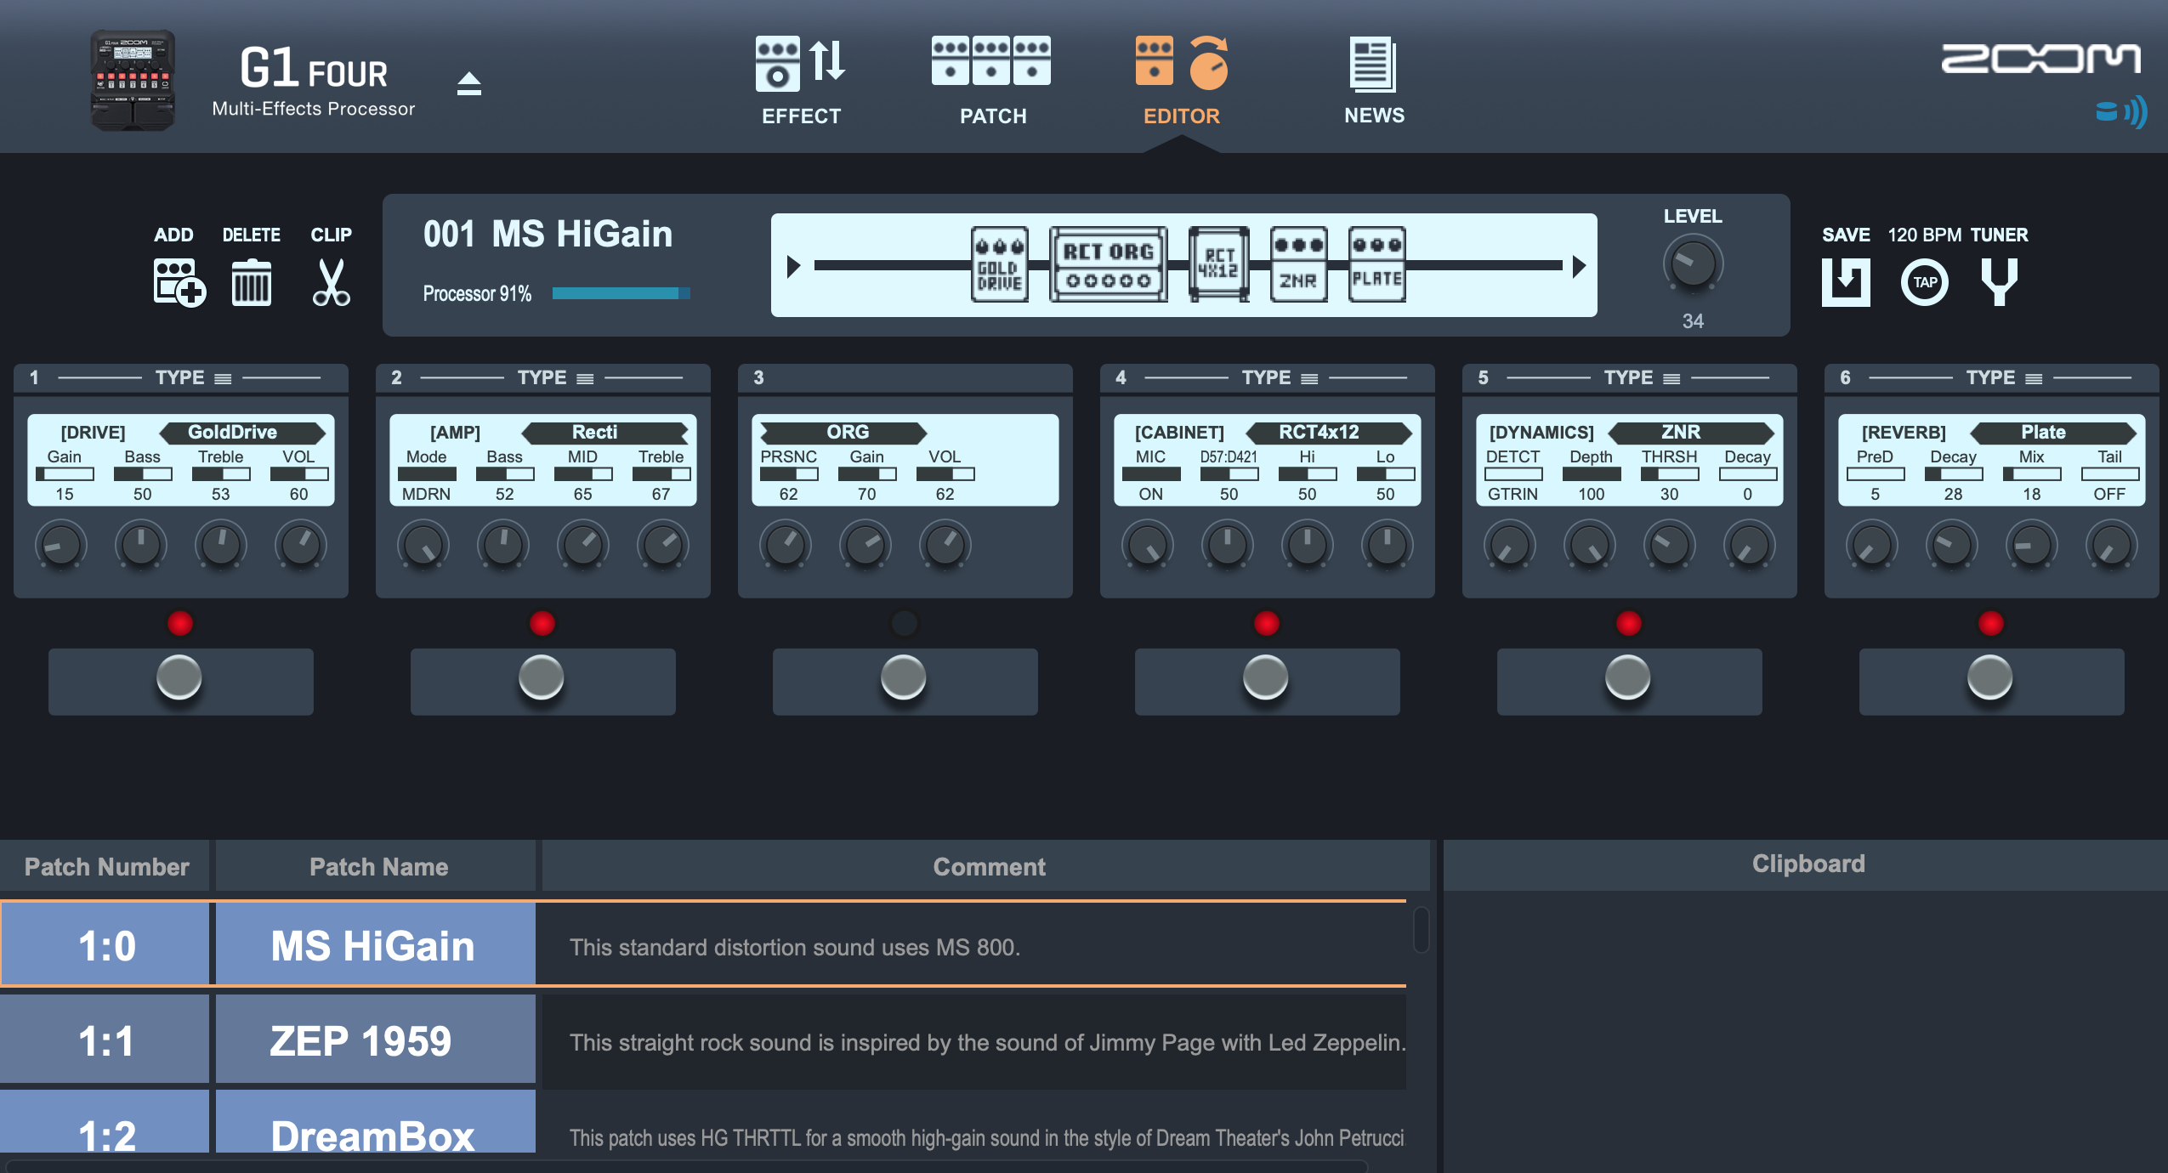Click the Plate reverb name selector
This screenshot has width=2168, height=1173.
2053,433
